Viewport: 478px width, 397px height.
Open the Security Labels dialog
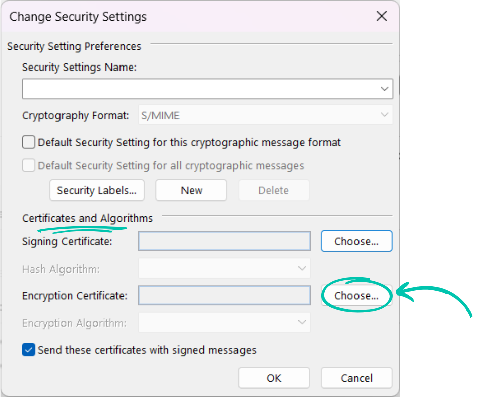coord(97,190)
